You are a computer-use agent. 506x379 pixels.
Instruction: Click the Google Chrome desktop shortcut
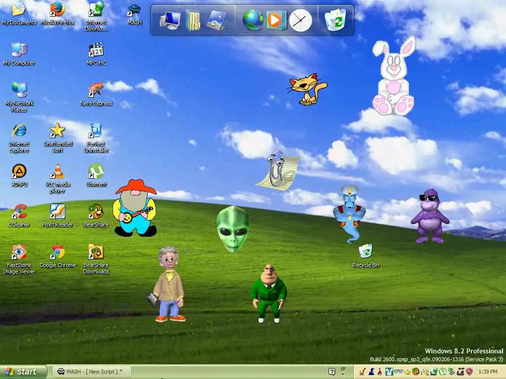58,257
